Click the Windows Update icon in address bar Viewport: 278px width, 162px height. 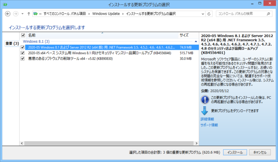(36, 13)
